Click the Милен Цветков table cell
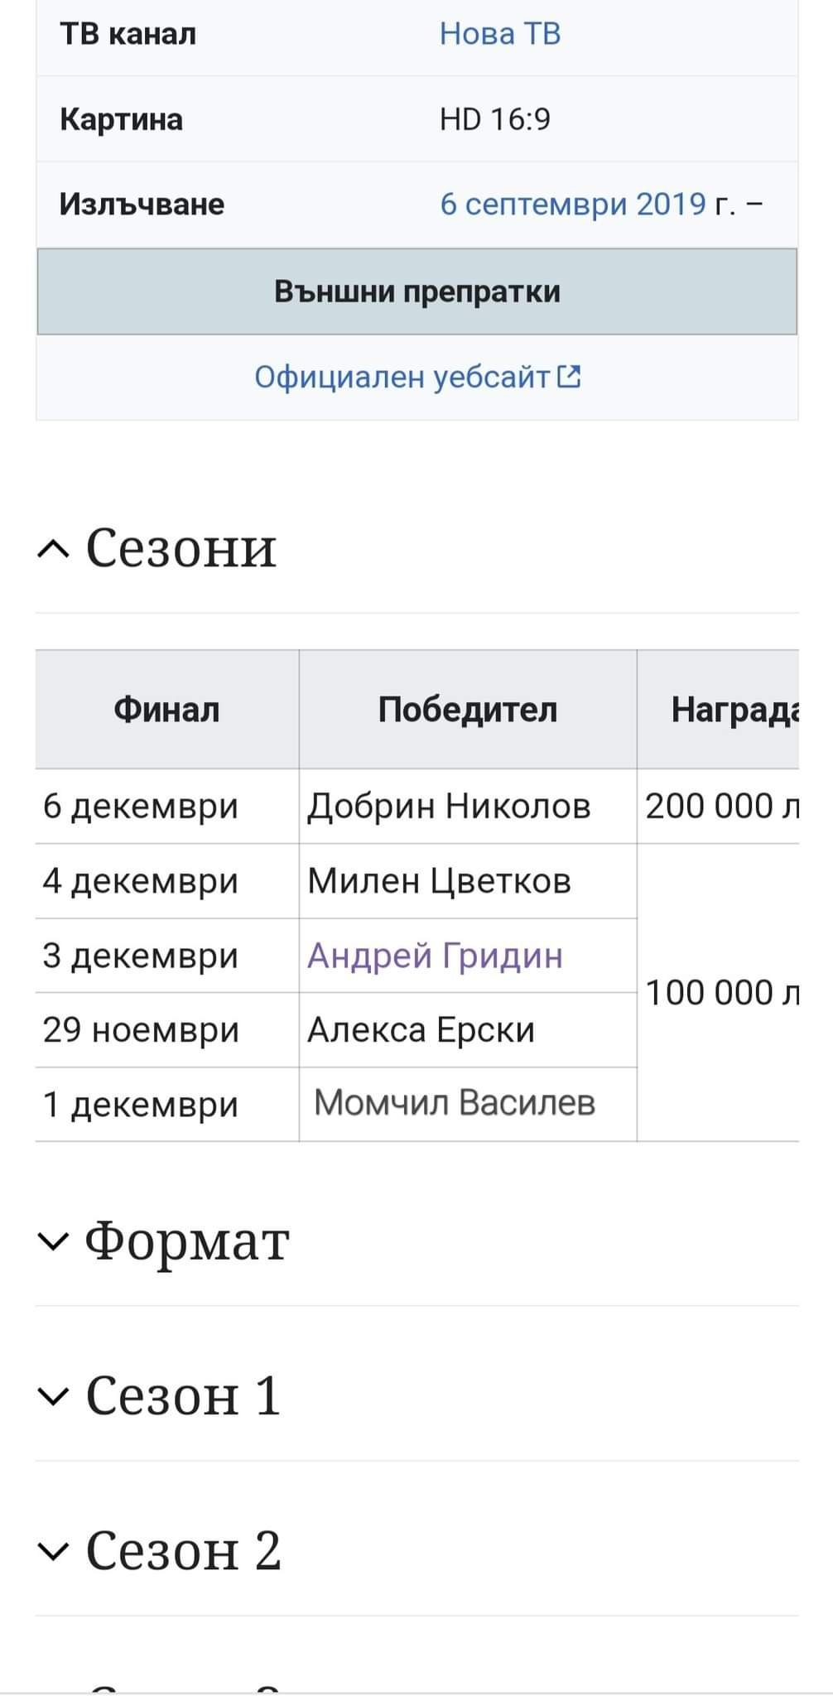 click(439, 881)
